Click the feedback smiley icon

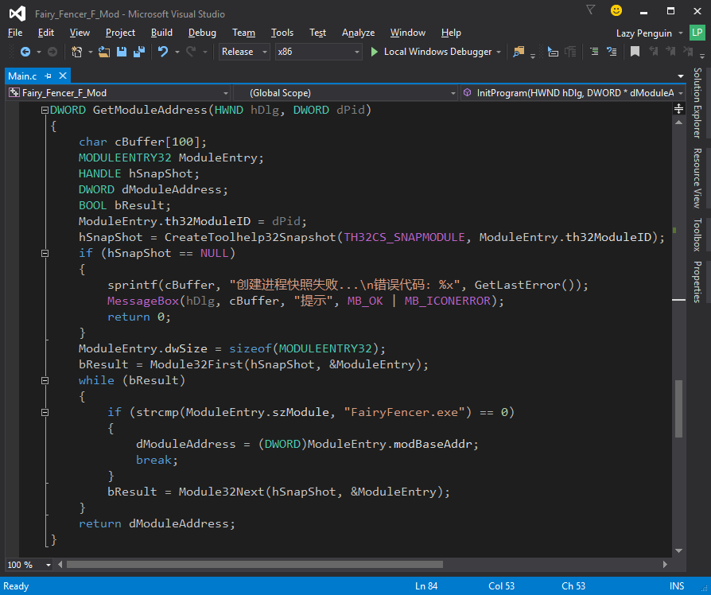(616, 10)
